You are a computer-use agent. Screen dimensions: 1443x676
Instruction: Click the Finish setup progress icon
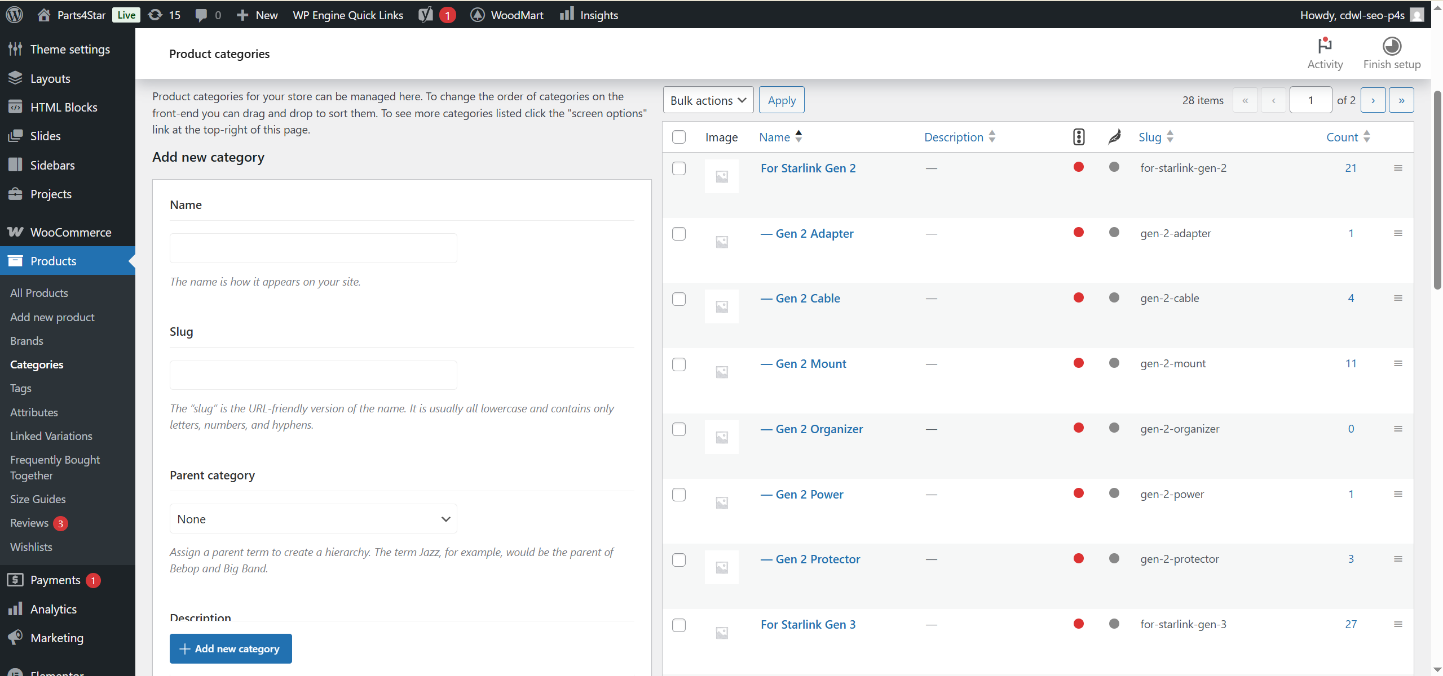tap(1391, 45)
